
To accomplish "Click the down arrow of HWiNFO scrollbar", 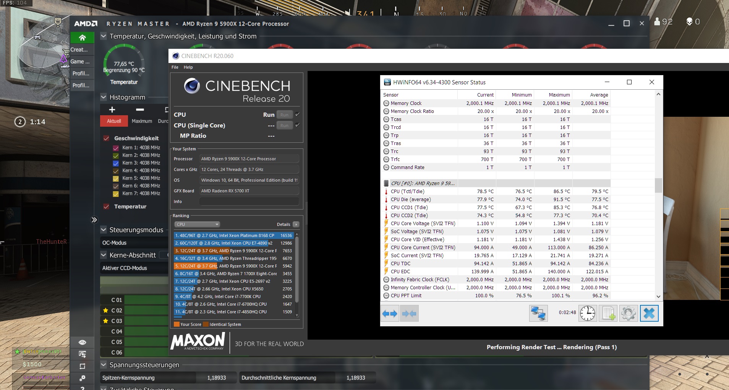I will tap(658, 297).
